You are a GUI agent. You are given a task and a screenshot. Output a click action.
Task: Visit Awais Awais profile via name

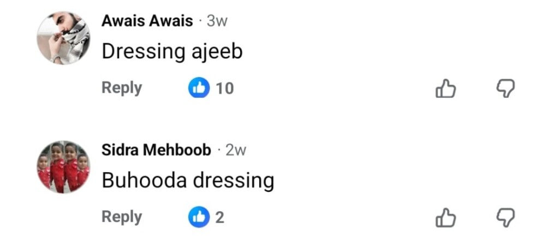click(x=147, y=21)
